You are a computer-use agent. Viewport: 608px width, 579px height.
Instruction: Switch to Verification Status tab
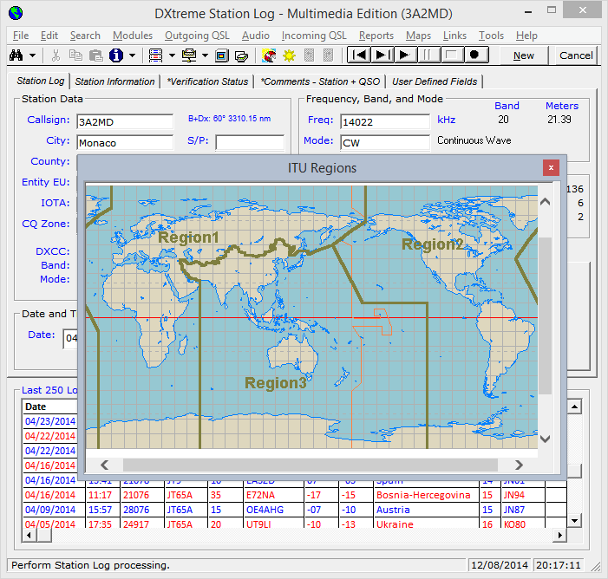(207, 81)
